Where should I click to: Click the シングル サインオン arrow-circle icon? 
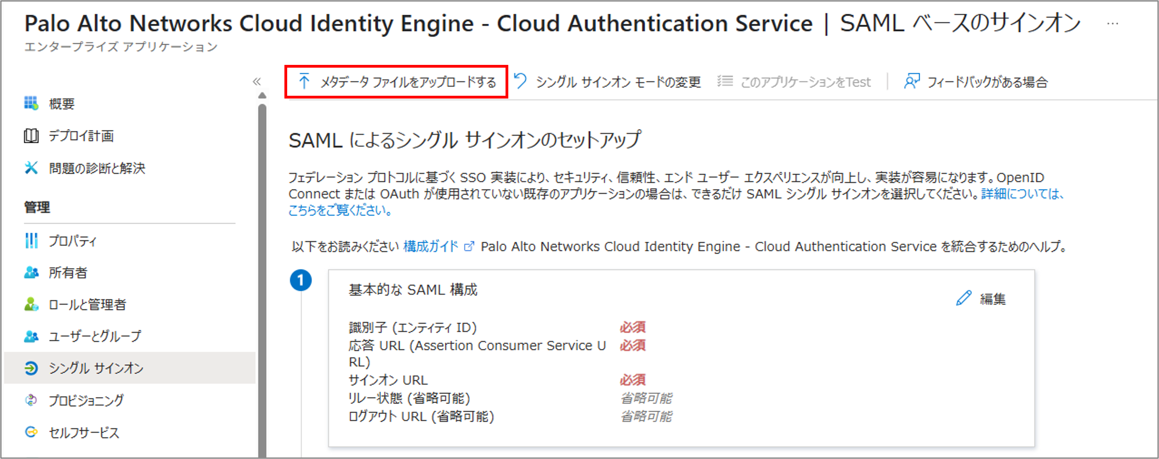click(x=31, y=368)
